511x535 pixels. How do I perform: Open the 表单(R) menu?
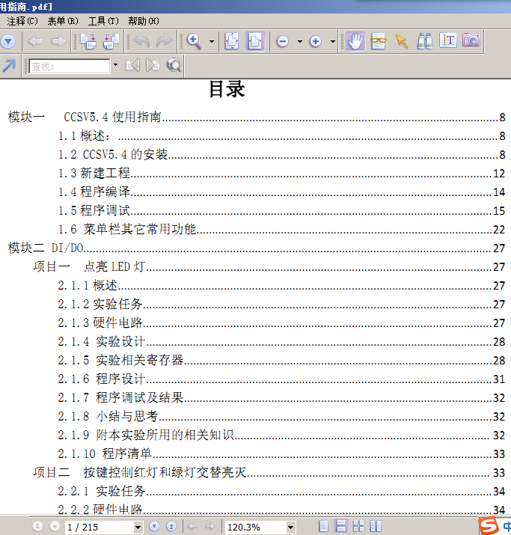pos(63,21)
